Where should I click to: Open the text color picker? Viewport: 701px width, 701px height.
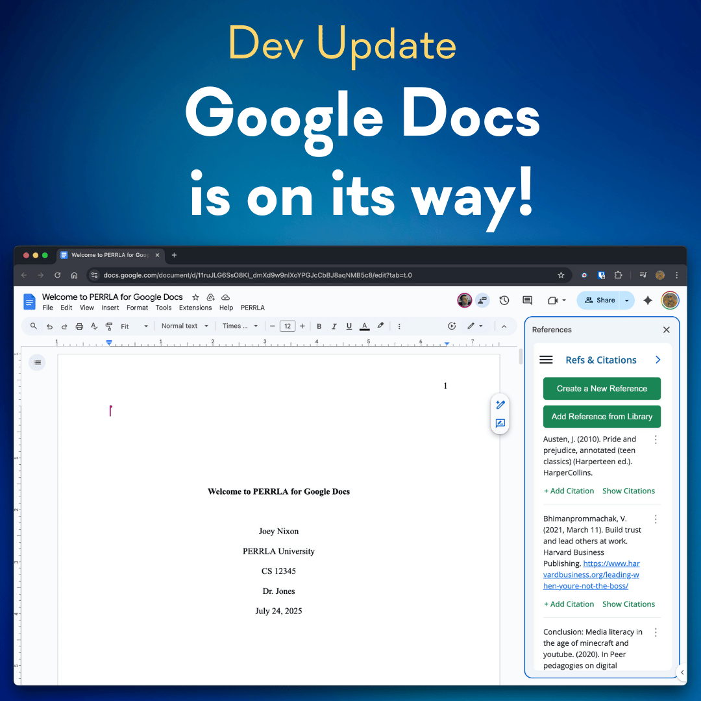tap(365, 326)
